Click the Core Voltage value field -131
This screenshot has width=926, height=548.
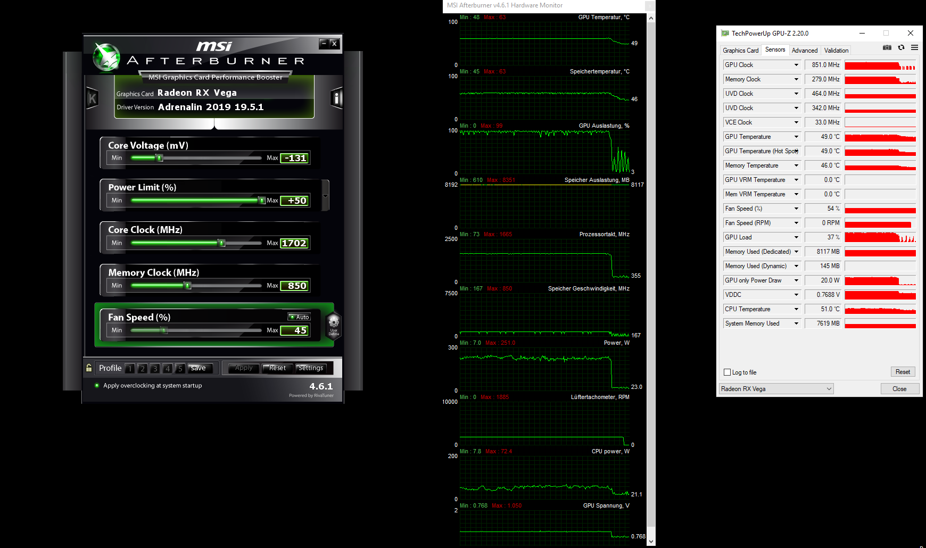coord(295,158)
